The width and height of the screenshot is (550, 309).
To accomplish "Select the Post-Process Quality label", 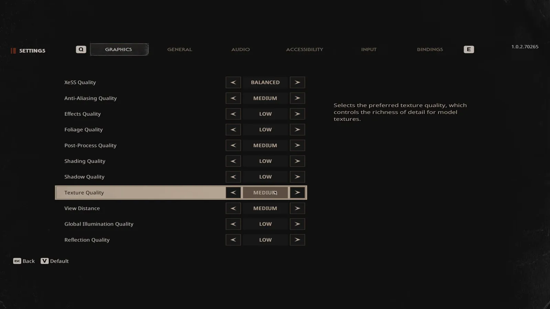I will (90, 146).
